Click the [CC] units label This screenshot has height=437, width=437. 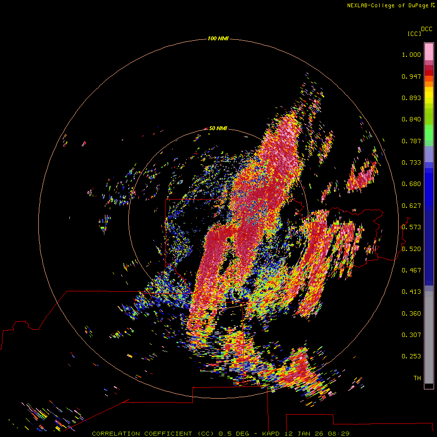414,34
